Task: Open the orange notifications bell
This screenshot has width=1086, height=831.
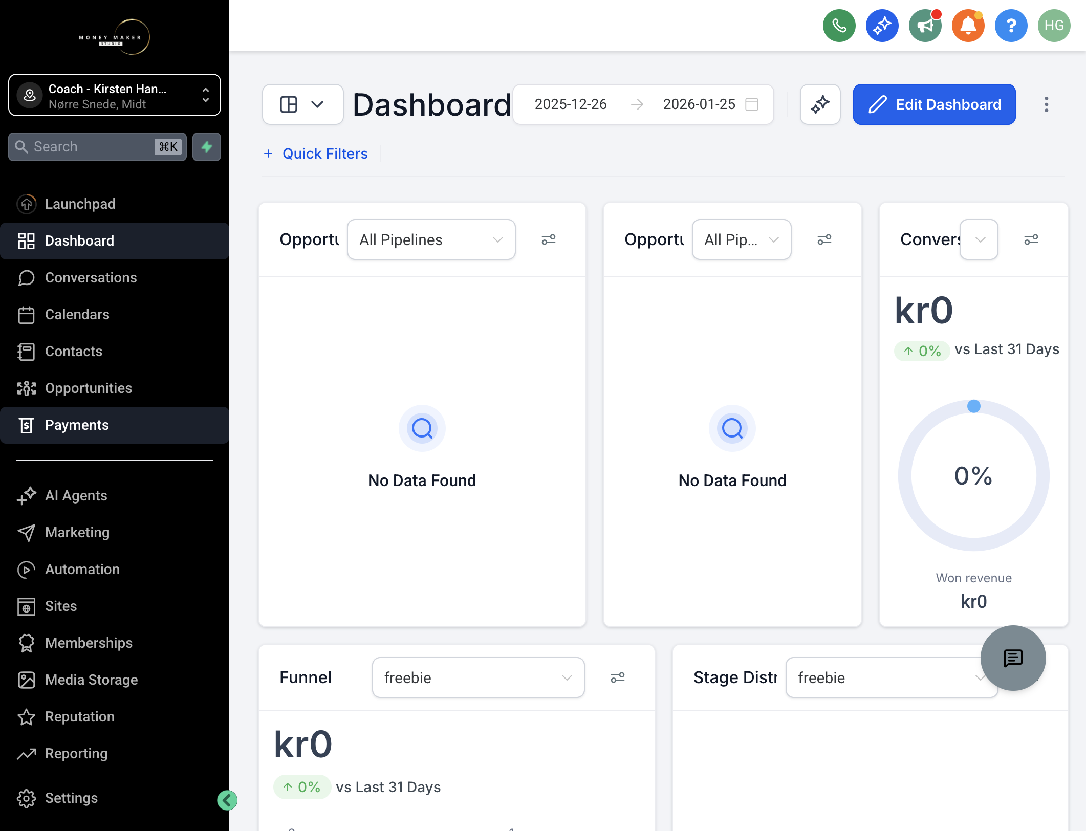Action: pyautogui.click(x=968, y=26)
